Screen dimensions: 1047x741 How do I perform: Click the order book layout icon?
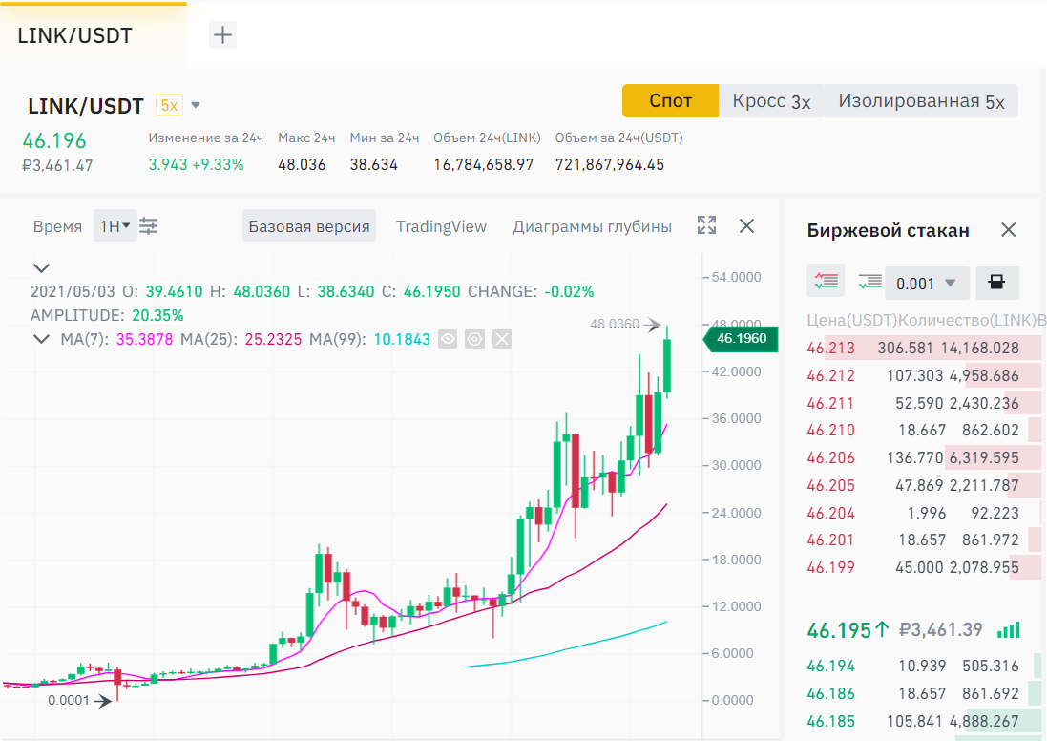pyautogui.click(x=995, y=283)
